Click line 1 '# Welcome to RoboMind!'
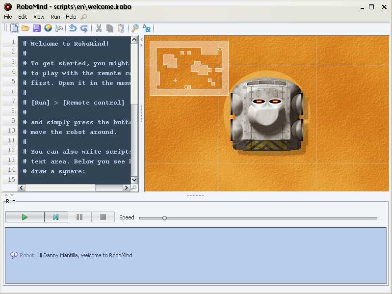The image size is (392, 294). point(66,44)
